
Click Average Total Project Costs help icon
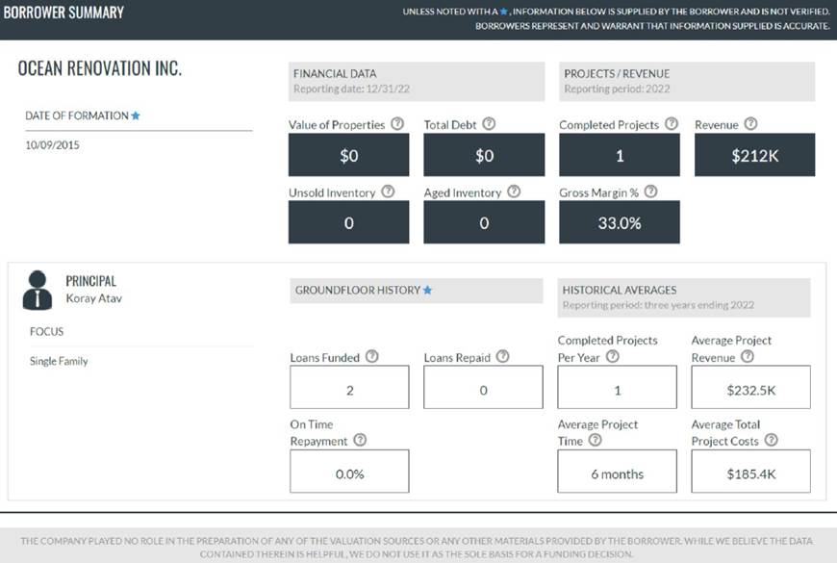coord(771,440)
